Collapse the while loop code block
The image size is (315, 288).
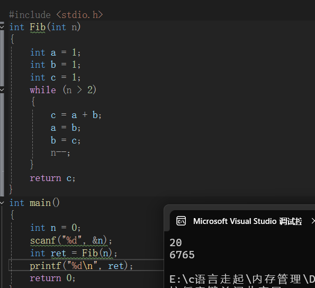tap(2, 90)
